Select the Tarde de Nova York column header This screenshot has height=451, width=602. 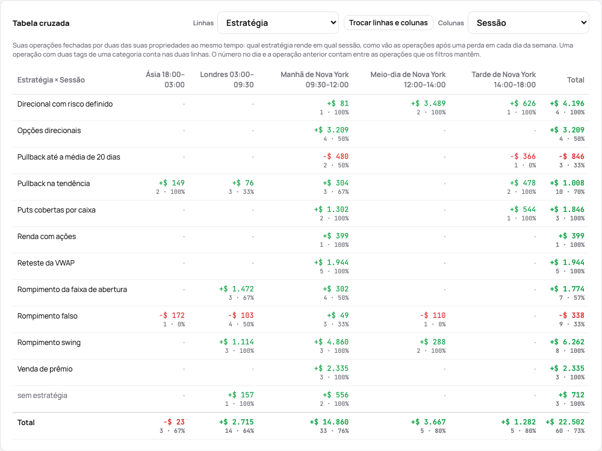pos(504,79)
